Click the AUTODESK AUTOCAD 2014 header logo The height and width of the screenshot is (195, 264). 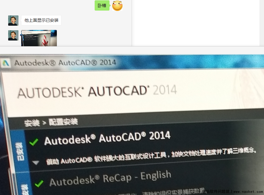point(97,92)
